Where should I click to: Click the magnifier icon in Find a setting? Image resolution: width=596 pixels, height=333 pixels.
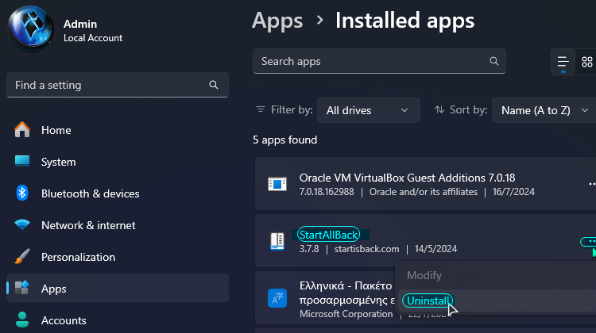(214, 85)
